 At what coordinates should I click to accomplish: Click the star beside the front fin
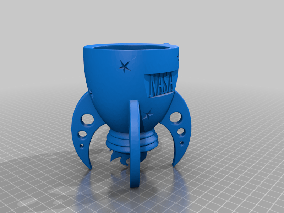(148, 114)
